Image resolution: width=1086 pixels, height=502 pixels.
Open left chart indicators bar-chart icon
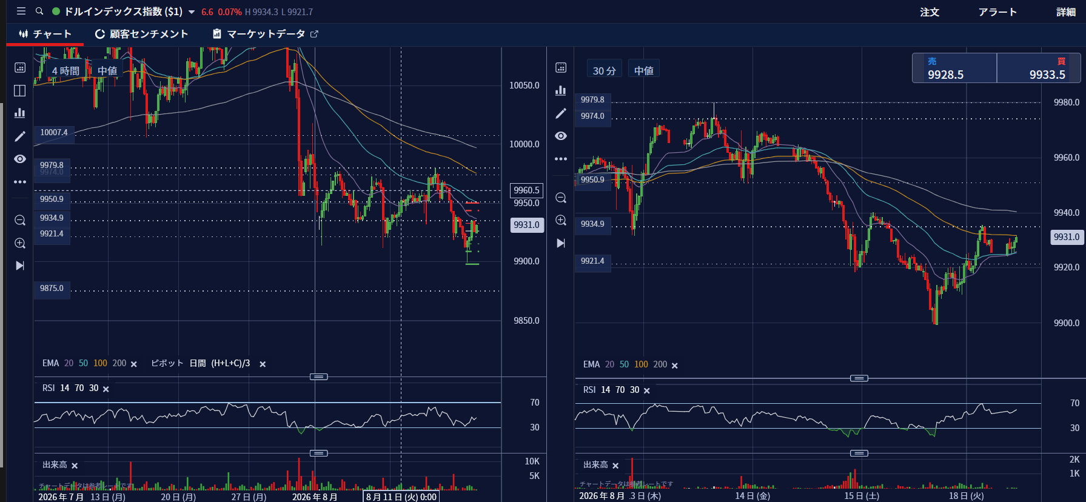click(20, 113)
